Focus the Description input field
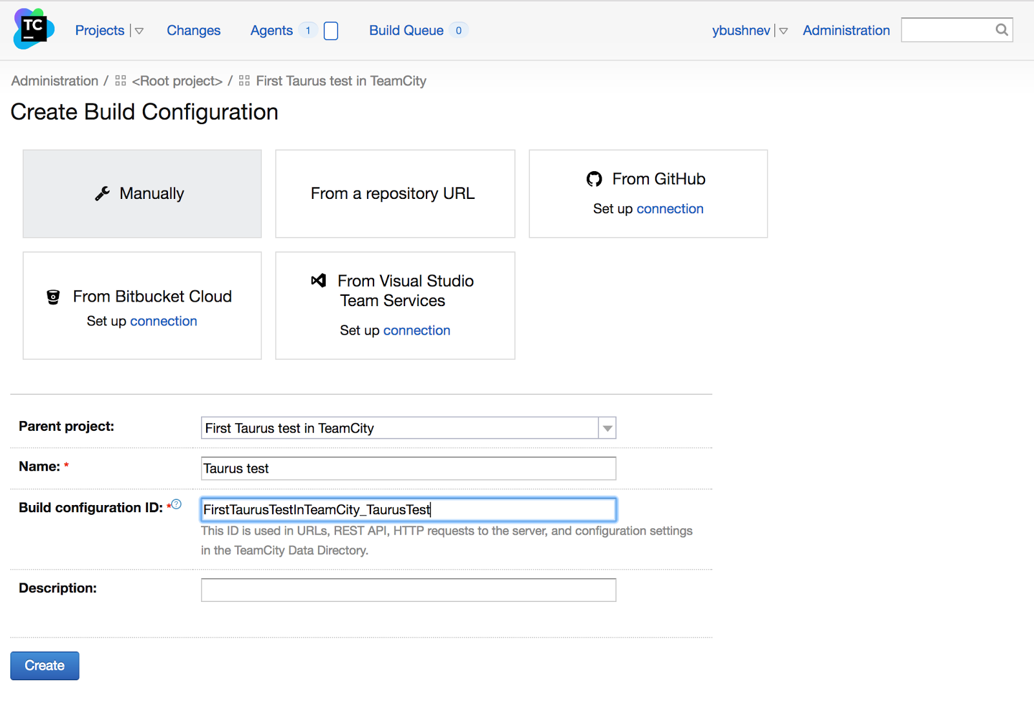This screenshot has width=1034, height=704. [x=408, y=590]
